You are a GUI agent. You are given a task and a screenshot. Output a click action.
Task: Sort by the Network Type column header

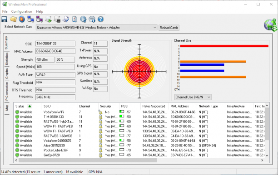[x=211, y=106]
